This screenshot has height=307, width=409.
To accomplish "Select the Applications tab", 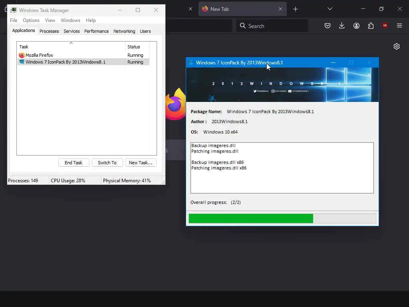I will point(24,30).
